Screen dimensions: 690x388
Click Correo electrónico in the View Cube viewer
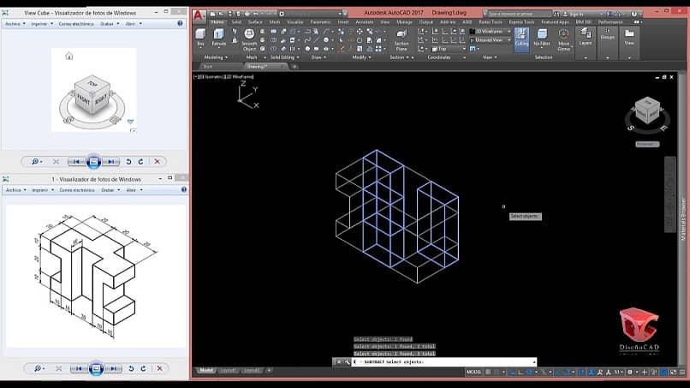point(76,24)
